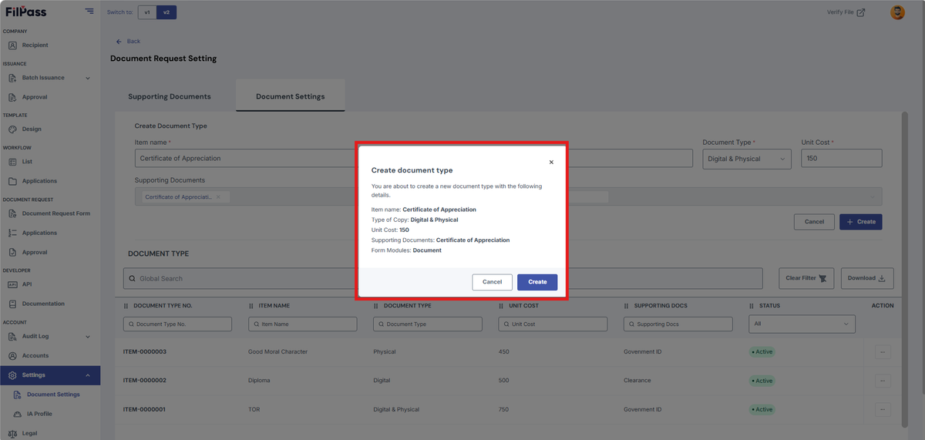Go Back with the arrow link
925x440 pixels.
[x=128, y=41]
